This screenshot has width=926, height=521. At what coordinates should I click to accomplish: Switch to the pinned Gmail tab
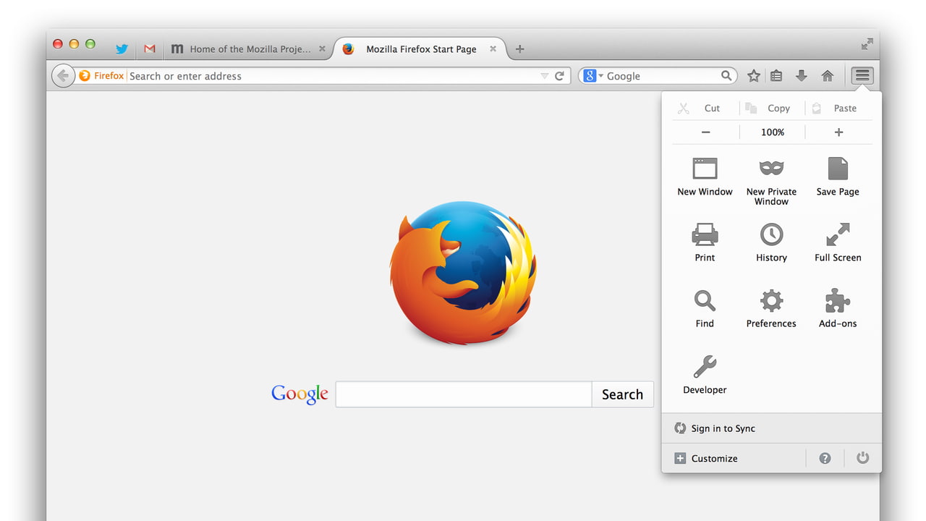pyautogui.click(x=150, y=49)
